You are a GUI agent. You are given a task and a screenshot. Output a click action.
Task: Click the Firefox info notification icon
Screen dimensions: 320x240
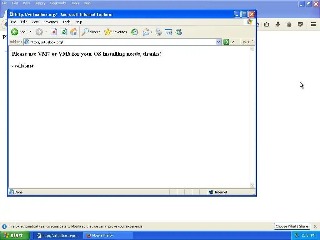(4, 226)
